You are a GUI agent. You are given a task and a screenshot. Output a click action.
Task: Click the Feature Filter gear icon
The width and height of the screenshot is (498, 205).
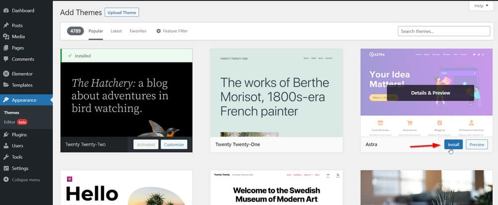tap(158, 31)
